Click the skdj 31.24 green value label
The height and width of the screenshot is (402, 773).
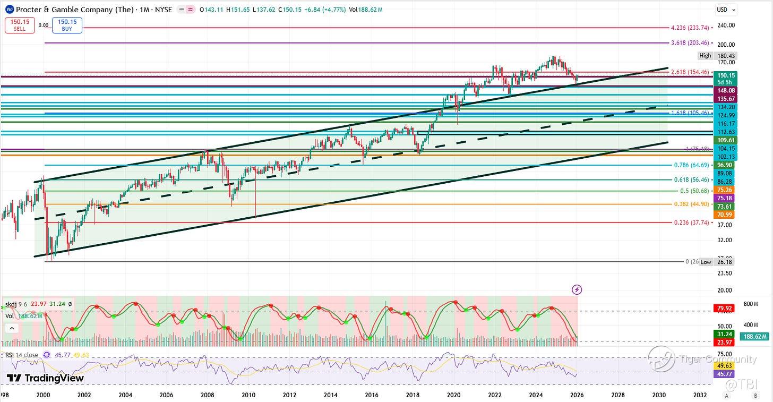[x=725, y=334]
